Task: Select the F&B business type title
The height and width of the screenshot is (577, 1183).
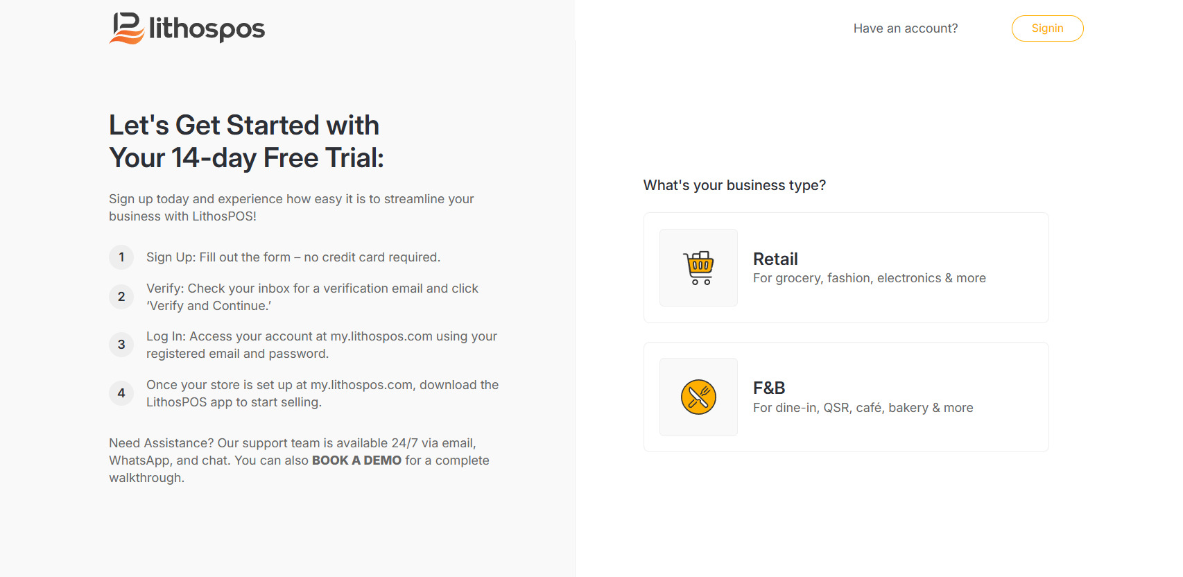Action: click(x=769, y=388)
